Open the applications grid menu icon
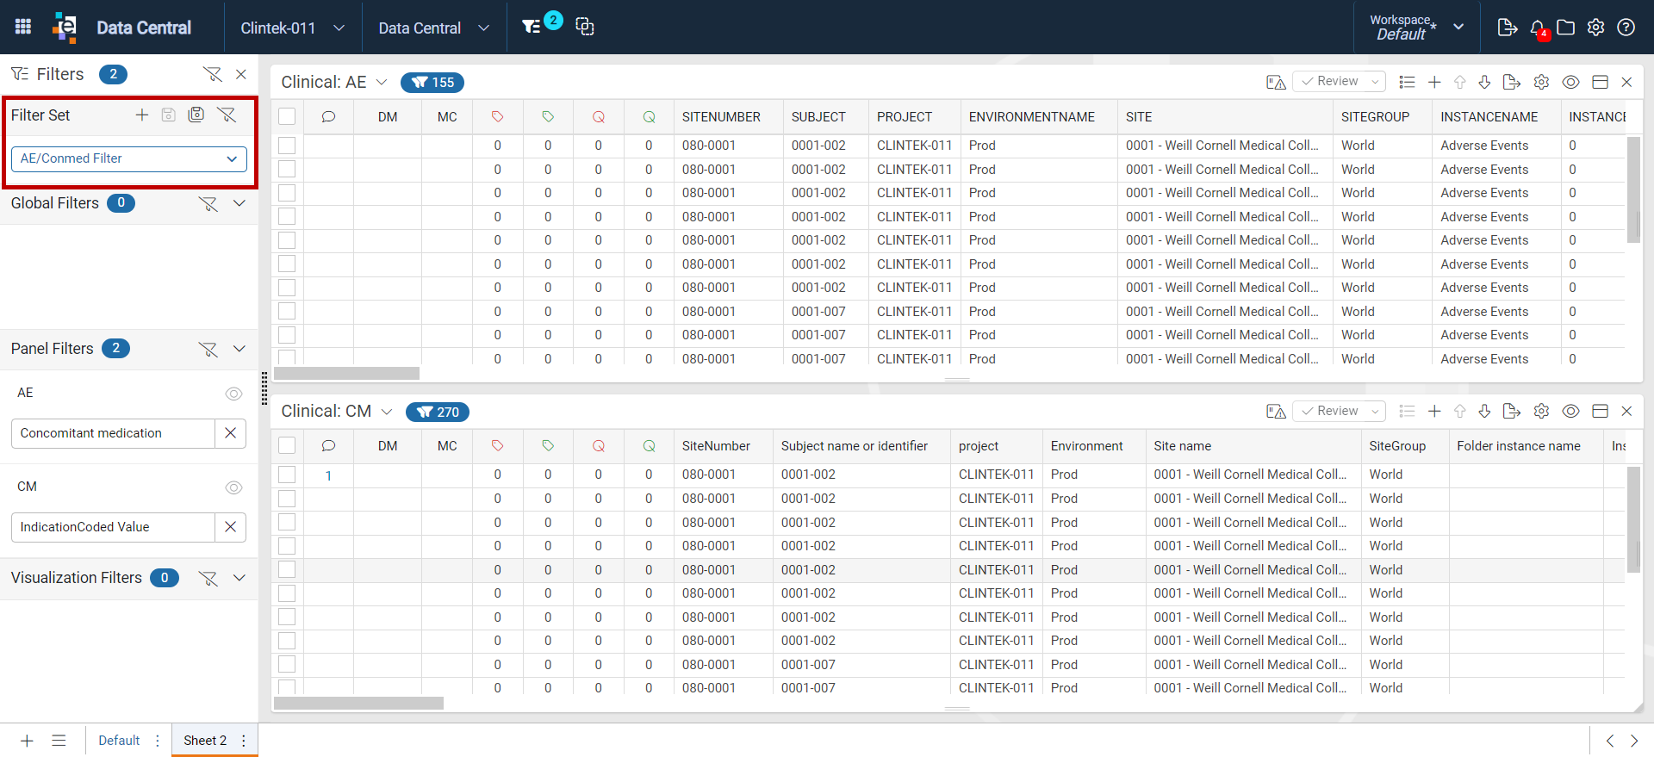 [23, 27]
